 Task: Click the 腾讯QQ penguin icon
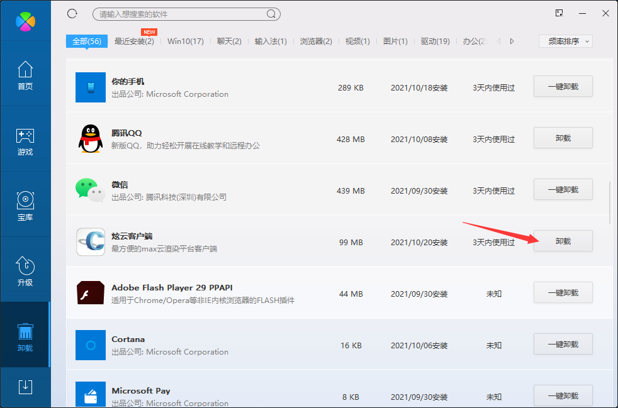tap(90, 138)
